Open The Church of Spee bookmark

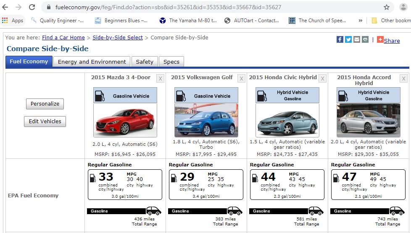point(317,21)
